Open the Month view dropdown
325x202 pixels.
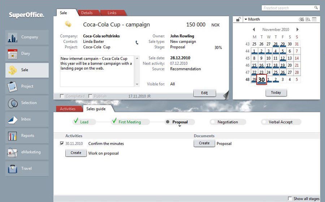click(252, 19)
